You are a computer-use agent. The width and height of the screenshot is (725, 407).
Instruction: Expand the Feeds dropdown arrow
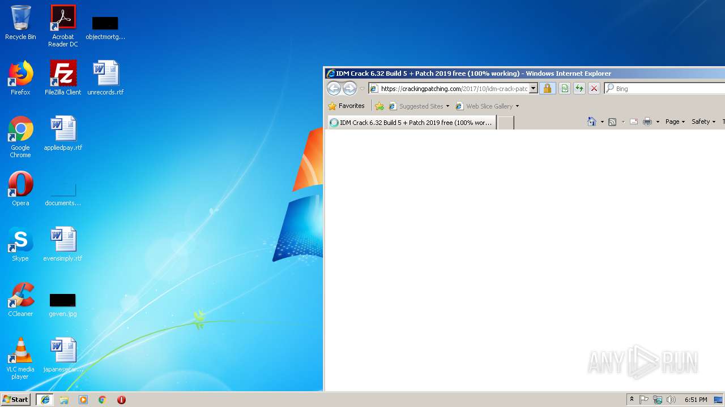623,122
